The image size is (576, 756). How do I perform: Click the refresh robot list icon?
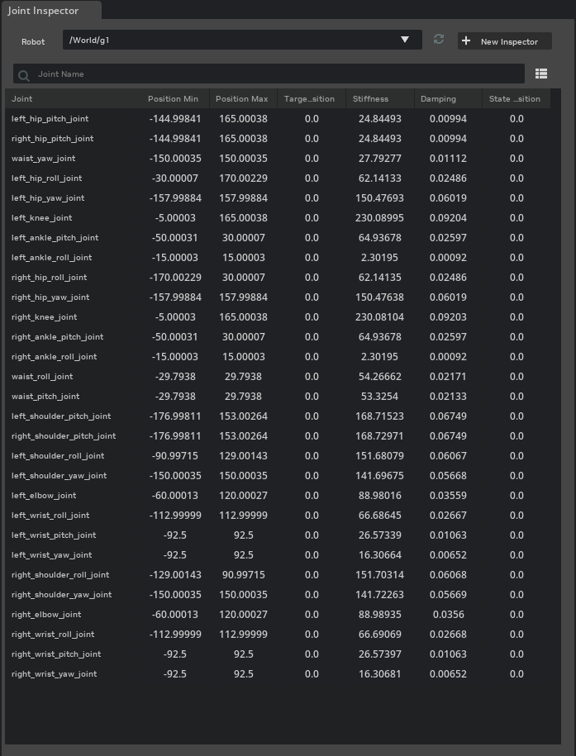(439, 39)
